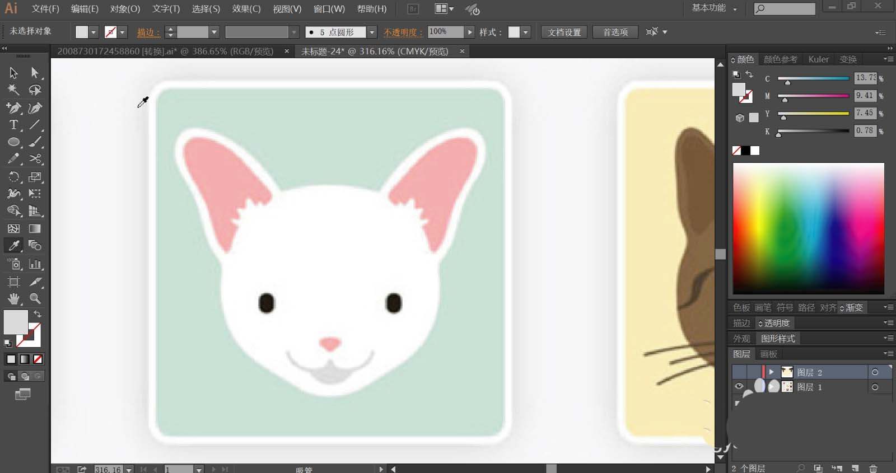Open the 不透明度 100% dropdown arrow
Image resolution: width=896 pixels, height=473 pixels.
coord(470,32)
